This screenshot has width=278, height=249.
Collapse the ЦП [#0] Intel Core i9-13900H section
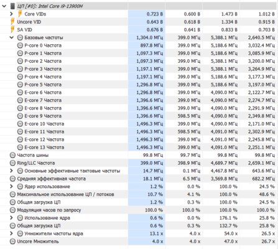point(4,6)
